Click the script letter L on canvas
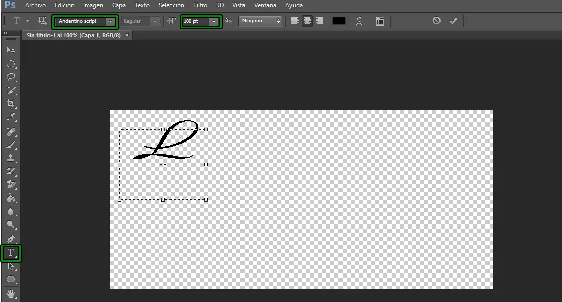This screenshot has width=562, height=302. point(165,140)
